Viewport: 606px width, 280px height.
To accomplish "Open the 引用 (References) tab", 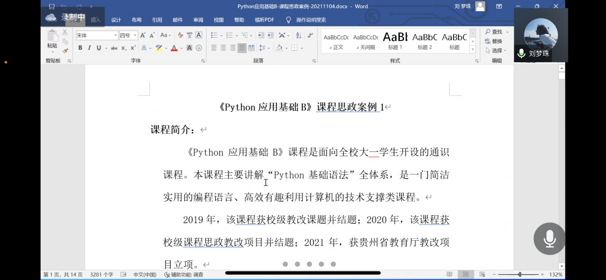I will 157,20.
